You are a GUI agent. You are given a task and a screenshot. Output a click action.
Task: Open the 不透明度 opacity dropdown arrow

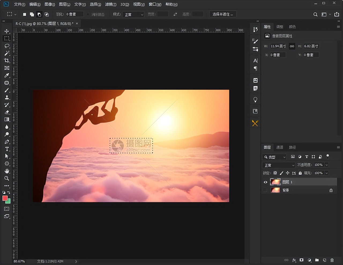pos(327,165)
